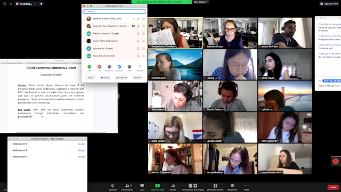This screenshot has height=192, width=341.
Task: Select Huiling Lu video tile
Action: coord(230,65)
